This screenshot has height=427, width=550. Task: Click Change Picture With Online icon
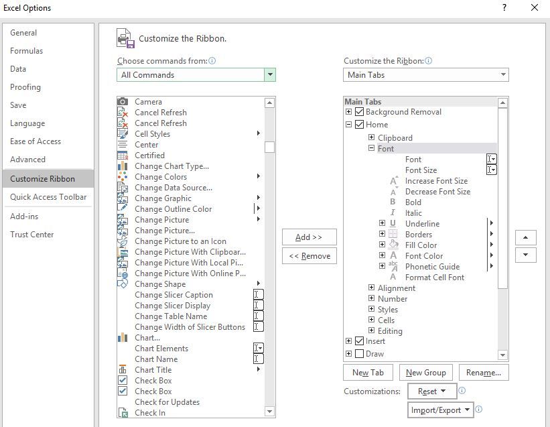pyautogui.click(x=123, y=273)
